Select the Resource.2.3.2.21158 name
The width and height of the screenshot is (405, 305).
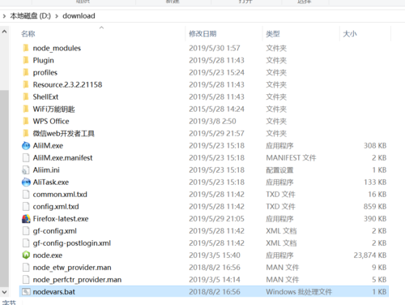click(x=67, y=84)
